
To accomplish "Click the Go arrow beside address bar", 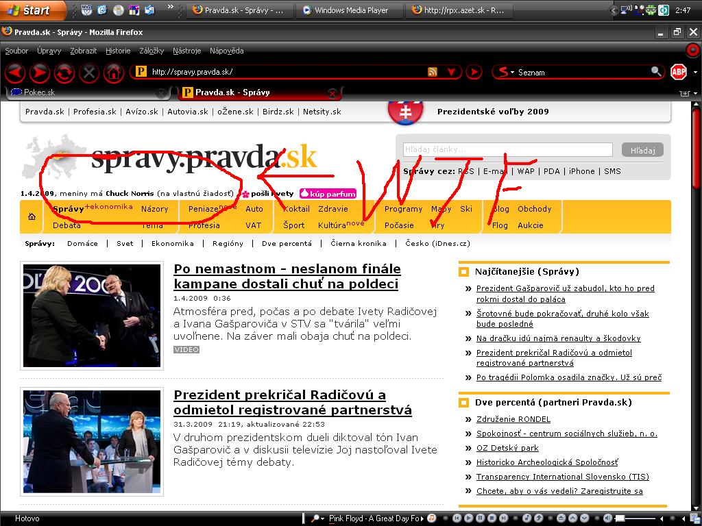I will pos(474,72).
